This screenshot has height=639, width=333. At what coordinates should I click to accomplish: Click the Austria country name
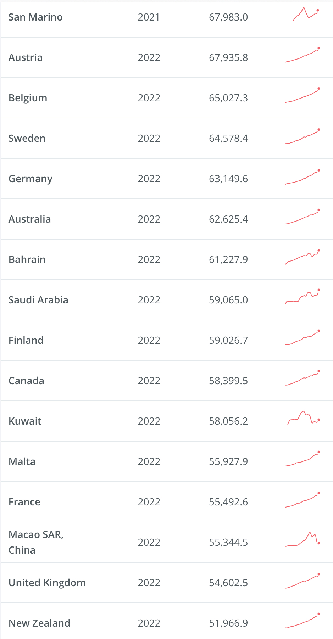click(x=26, y=57)
